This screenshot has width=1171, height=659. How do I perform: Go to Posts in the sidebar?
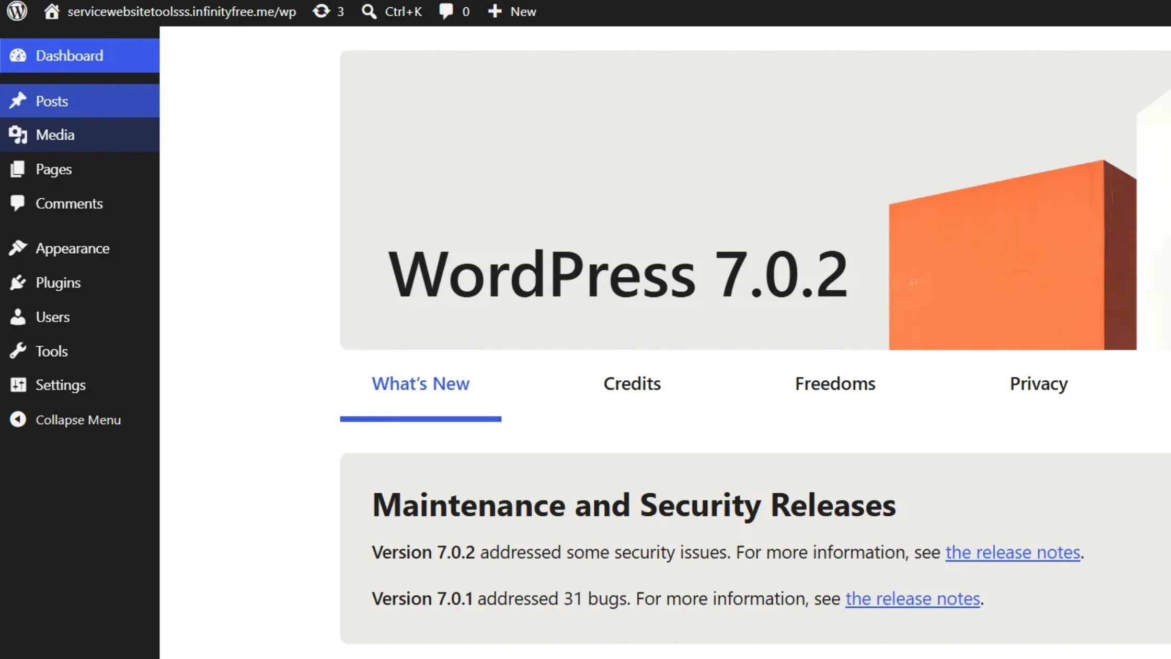tap(79, 100)
